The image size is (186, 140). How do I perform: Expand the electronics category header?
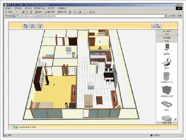167,38
